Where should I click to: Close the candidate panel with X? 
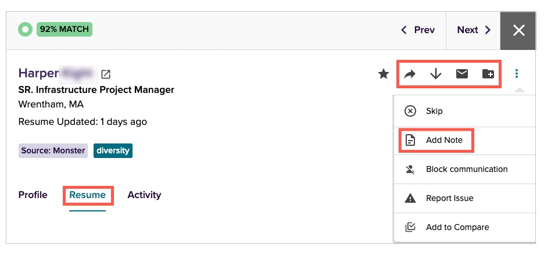point(519,30)
